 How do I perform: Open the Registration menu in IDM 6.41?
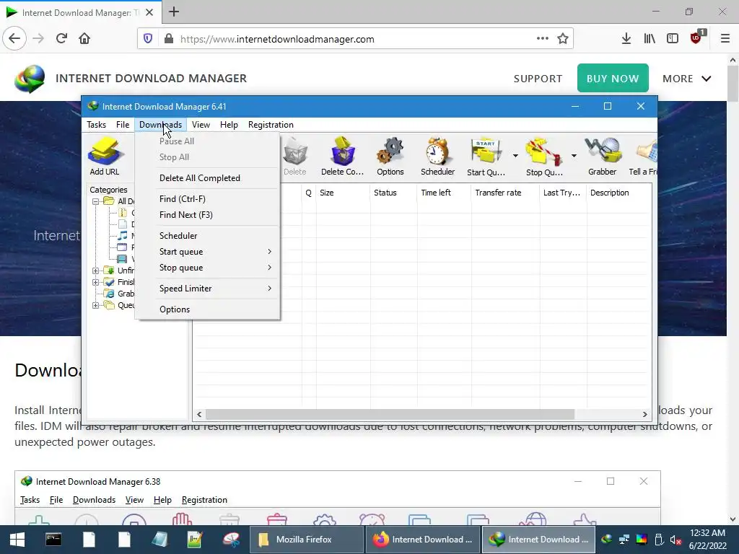271,125
